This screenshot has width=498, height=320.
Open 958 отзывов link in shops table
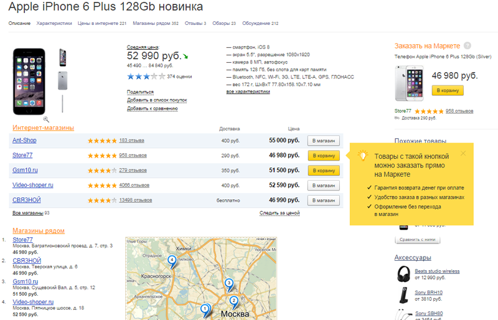133,156
